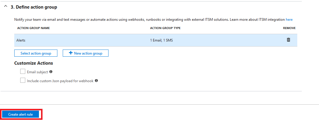Check Include custom Json payload for webhook
The width and height of the screenshot is (319, 121).
[23, 80]
